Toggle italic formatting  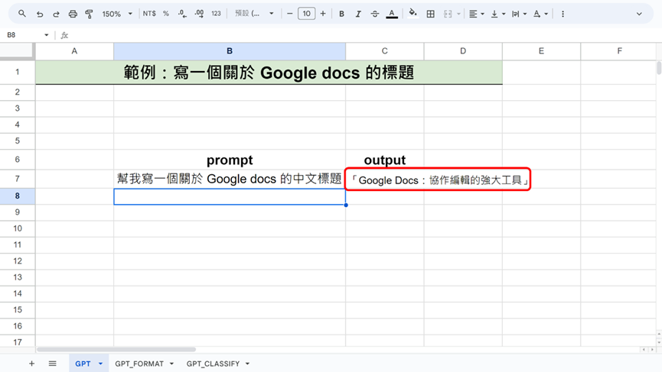(x=358, y=14)
